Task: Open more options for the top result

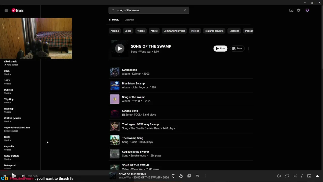Action: pyautogui.click(x=249, y=49)
